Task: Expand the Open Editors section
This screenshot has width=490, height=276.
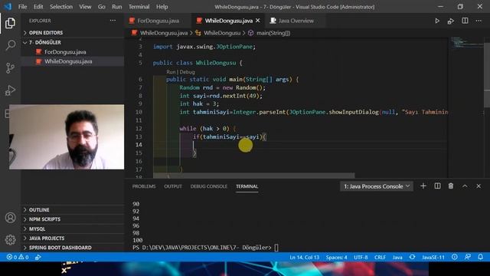Action: tap(73, 32)
